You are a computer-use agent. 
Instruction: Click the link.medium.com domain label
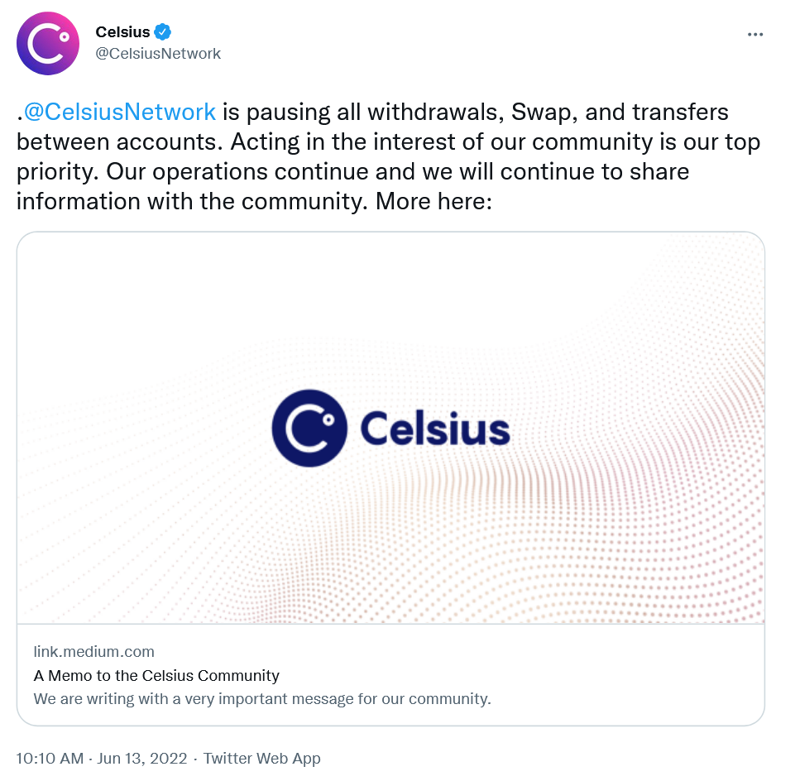[93, 651]
